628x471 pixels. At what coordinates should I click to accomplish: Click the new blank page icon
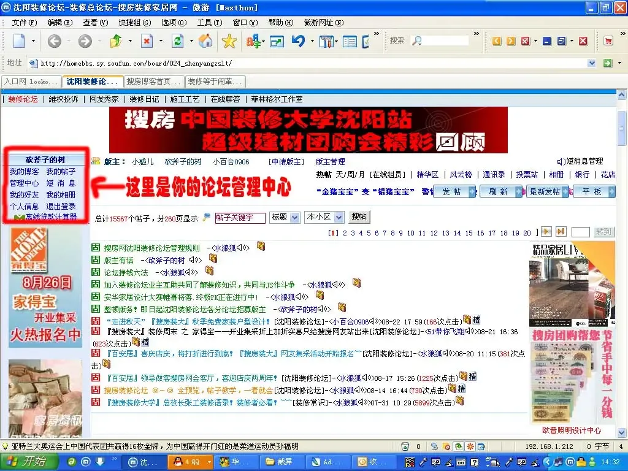pyautogui.click(x=19, y=41)
